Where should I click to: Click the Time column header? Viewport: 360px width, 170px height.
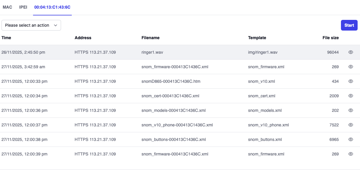coord(6,38)
